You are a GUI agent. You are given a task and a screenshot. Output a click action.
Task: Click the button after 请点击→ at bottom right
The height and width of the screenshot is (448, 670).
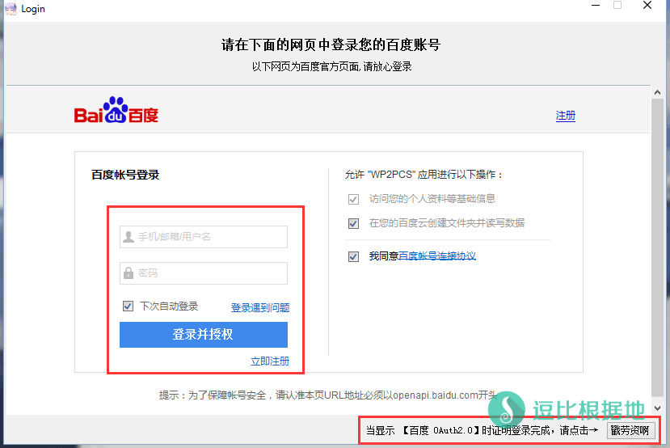[630, 430]
